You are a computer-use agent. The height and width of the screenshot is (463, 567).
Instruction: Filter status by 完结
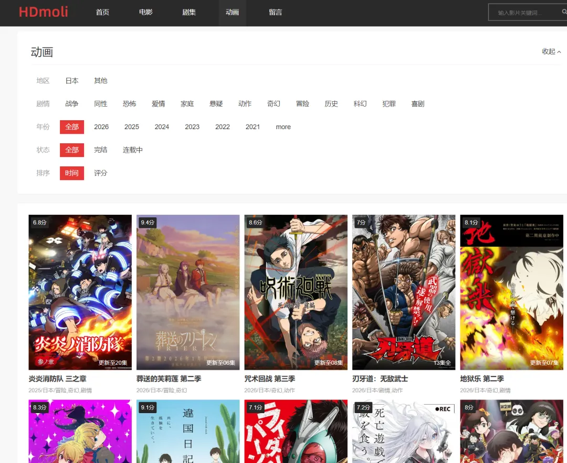pyautogui.click(x=100, y=150)
